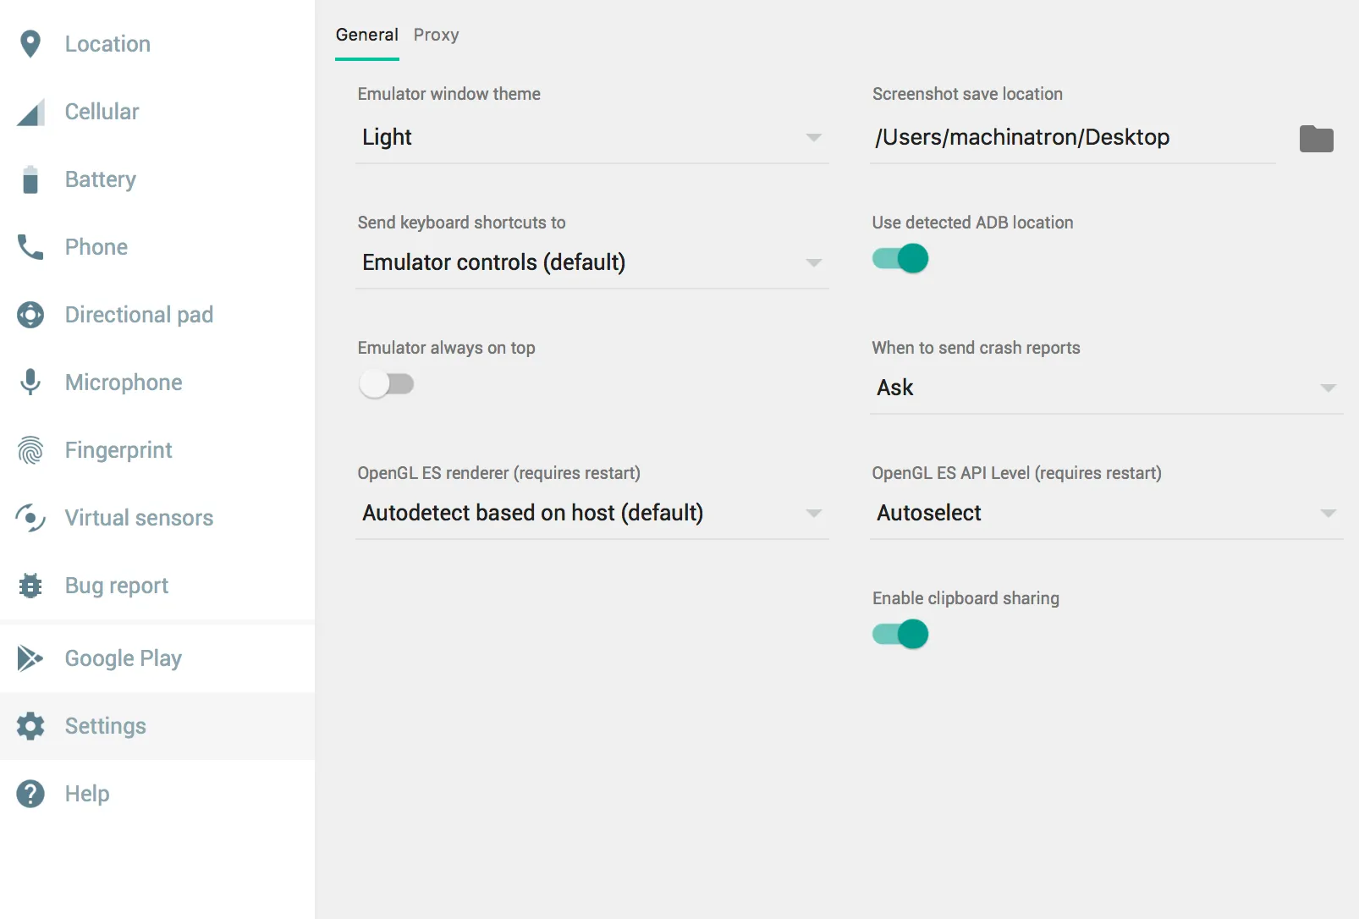This screenshot has height=919, width=1359.
Task: Select the General tab
Action: pos(366,35)
